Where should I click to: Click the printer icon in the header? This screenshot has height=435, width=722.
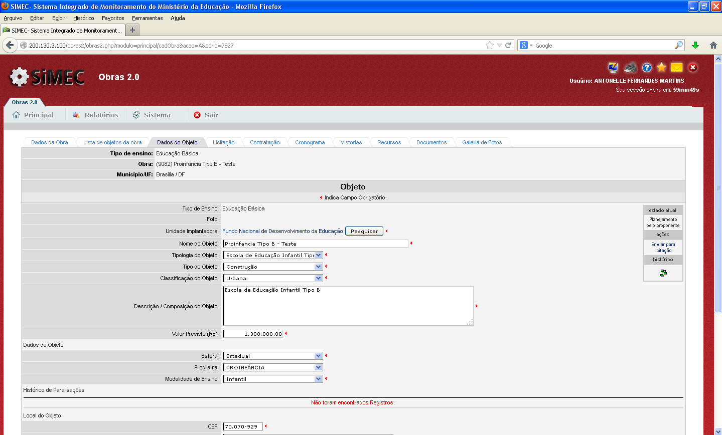coord(631,67)
